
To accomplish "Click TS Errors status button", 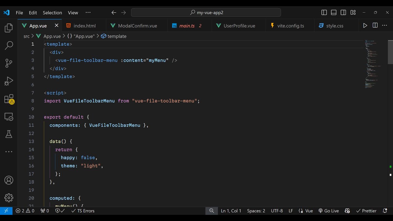I will click(x=83, y=211).
